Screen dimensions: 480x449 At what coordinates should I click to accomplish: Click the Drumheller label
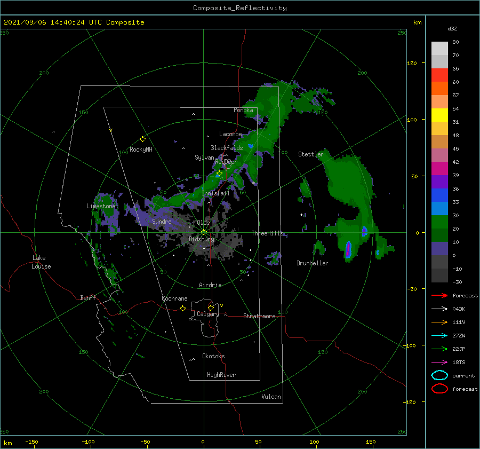pyautogui.click(x=313, y=263)
